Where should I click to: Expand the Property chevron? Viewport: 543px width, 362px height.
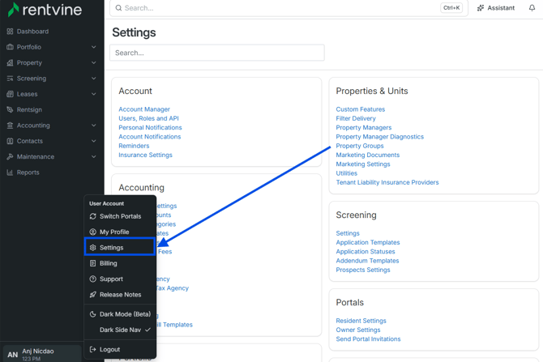click(x=94, y=62)
